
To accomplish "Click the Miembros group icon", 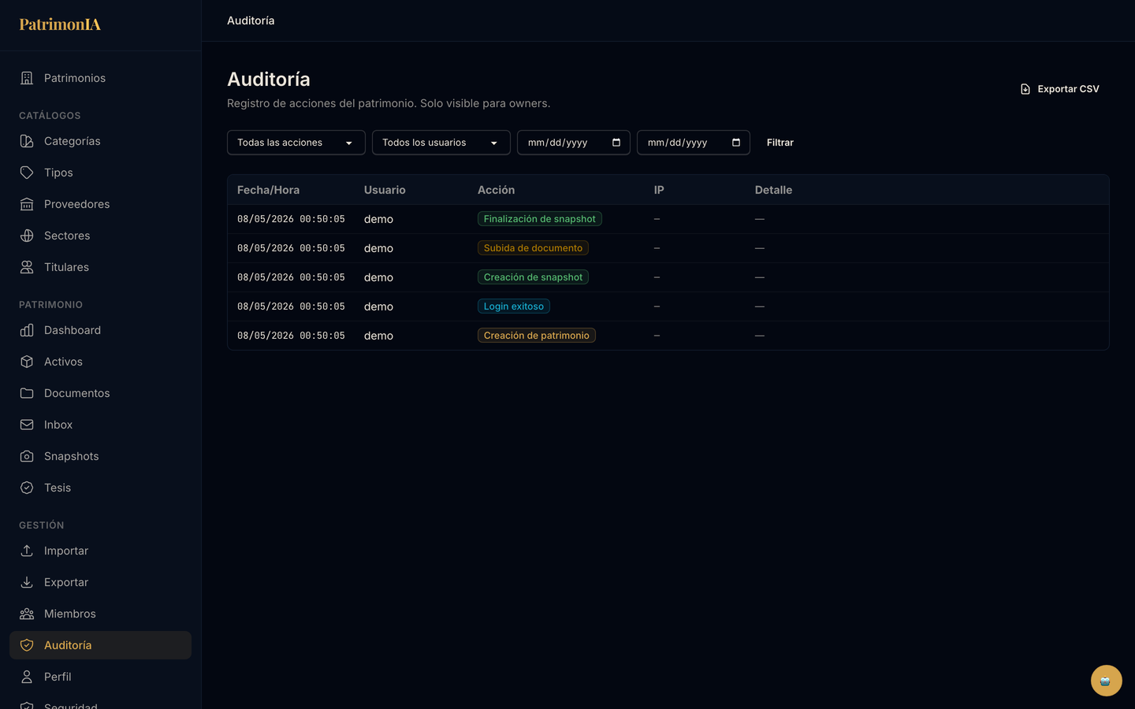I will [x=27, y=614].
